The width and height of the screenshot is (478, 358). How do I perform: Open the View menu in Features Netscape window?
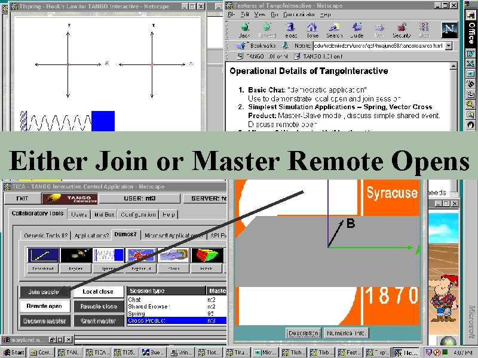pos(259,14)
